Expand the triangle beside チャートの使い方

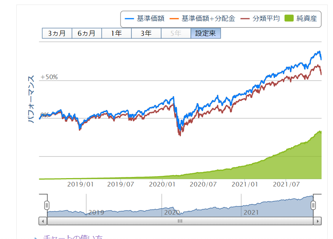tap(37, 238)
